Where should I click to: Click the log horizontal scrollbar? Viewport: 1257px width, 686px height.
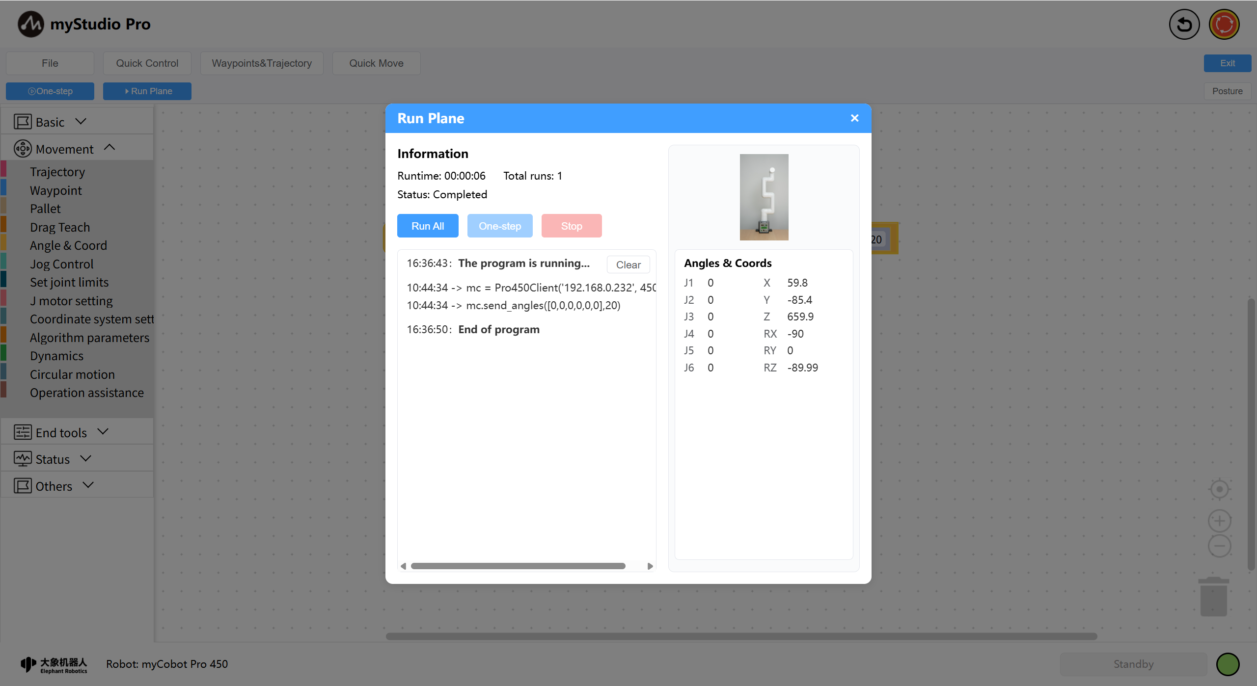pyautogui.click(x=518, y=566)
